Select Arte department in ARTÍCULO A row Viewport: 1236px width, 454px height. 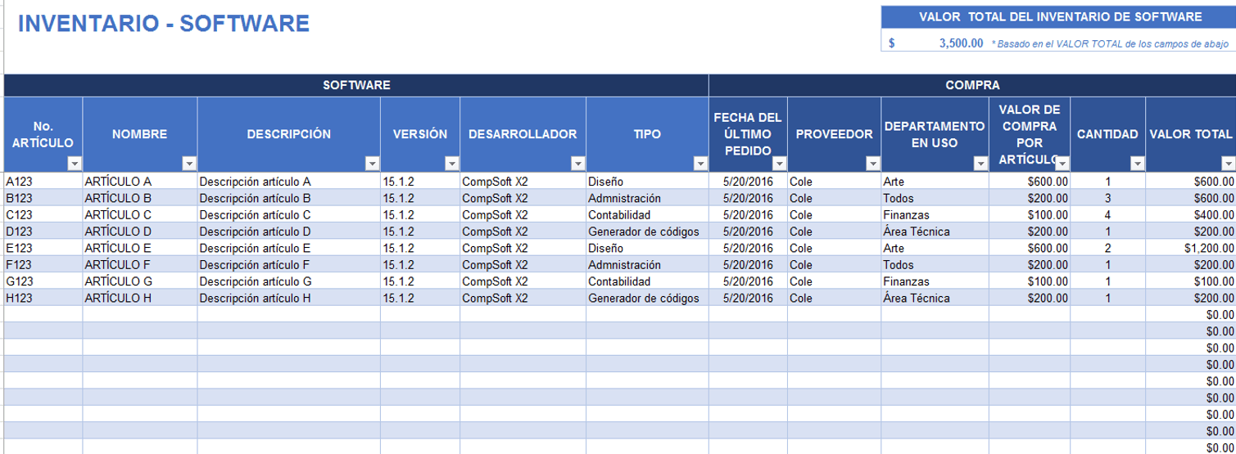point(935,182)
